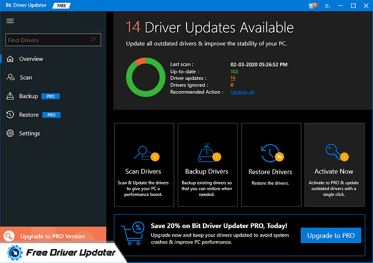The height and width of the screenshot is (263, 373).
Task: Open the Activate Now card title
Action: [x=334, y=171]
